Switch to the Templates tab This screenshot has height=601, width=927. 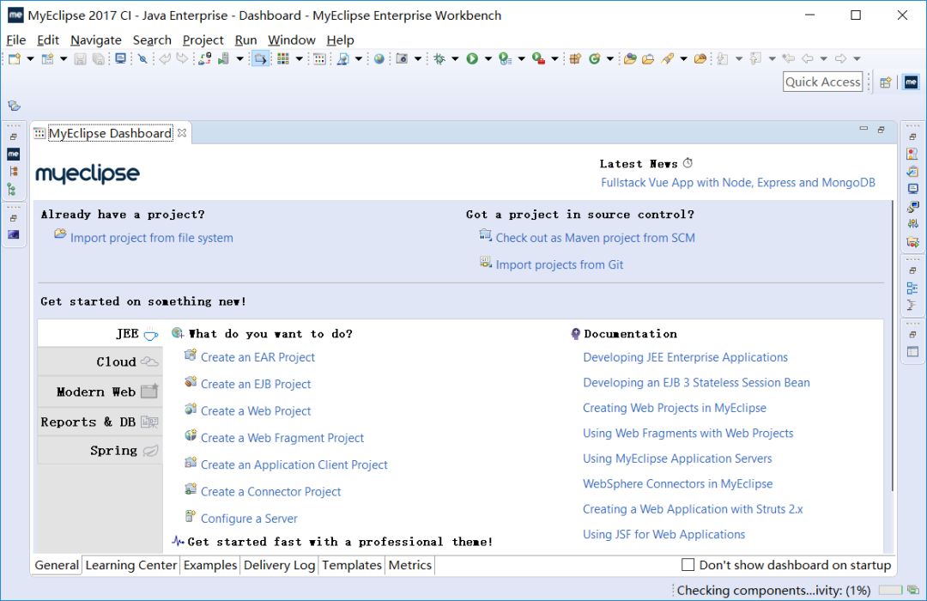pyautogui.click(x=352, y=565)
